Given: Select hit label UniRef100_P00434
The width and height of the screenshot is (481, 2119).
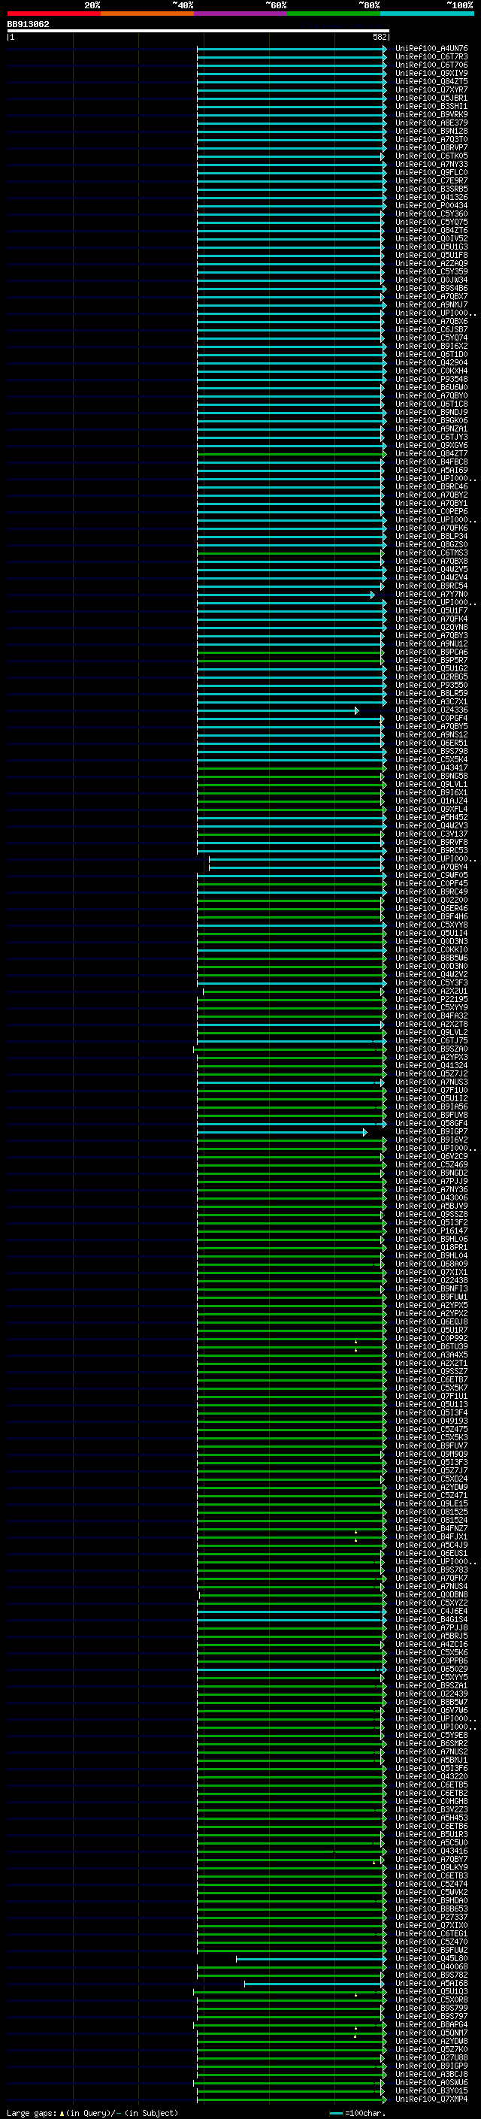Looking at the screenshot, I should pyautogui.click(x=431, y=206).
